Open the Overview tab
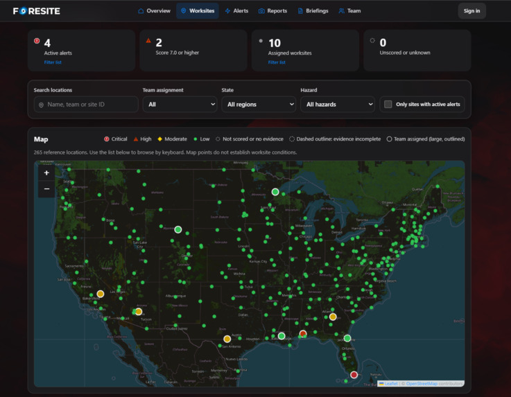This screenshot has height=397, width=511. [154, 11]
